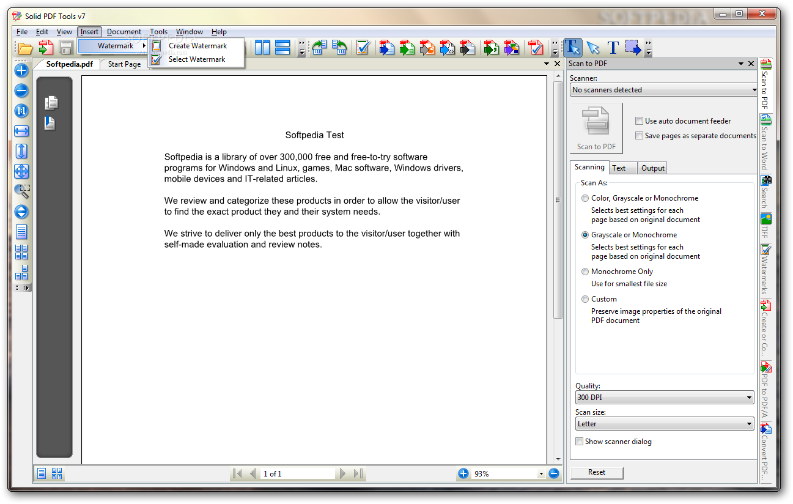793x504 pixels.
Task: Click the PDF/A red checkmark toolbar icon
Action: coord(536,47)
